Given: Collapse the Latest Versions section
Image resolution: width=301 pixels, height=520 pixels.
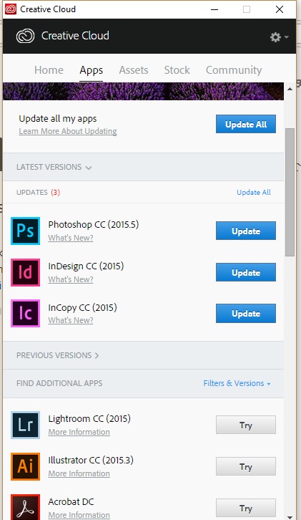Looking at the screenshot, I should 54,167.
